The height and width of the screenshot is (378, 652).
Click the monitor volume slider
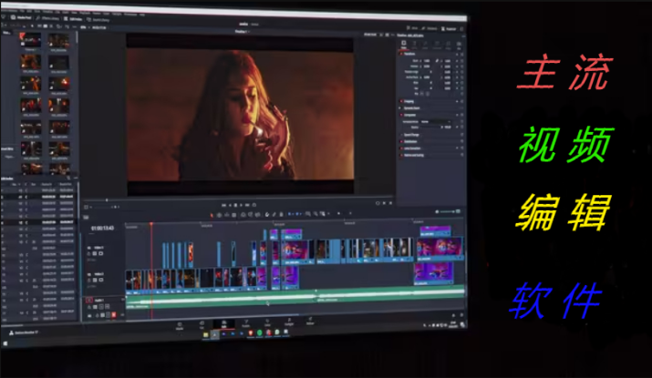click(x=448, y=212)
